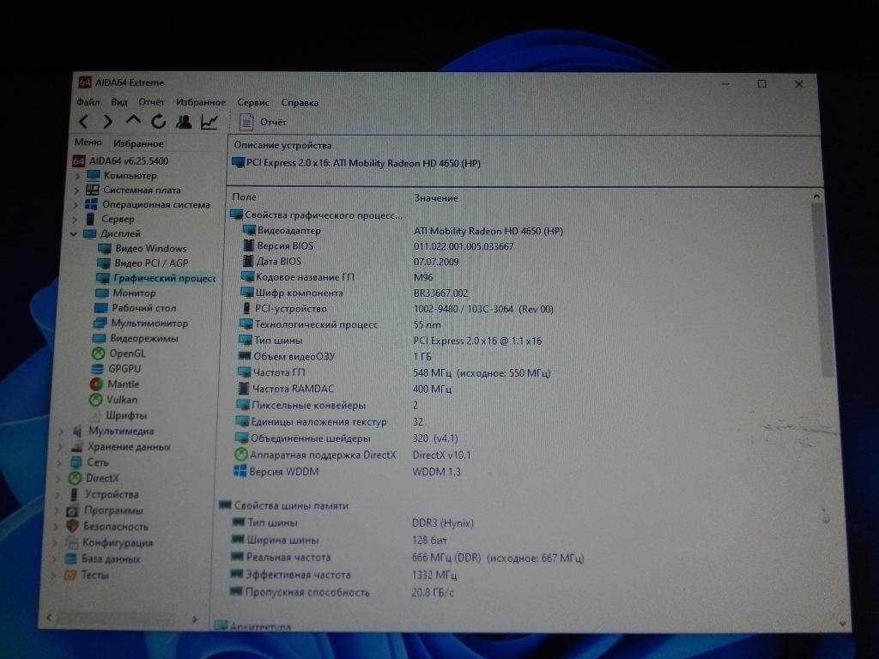The width and height of the screenshot is (879, 659).
Task: Go up one level with the up arrow icon
Action: point(133,120)
